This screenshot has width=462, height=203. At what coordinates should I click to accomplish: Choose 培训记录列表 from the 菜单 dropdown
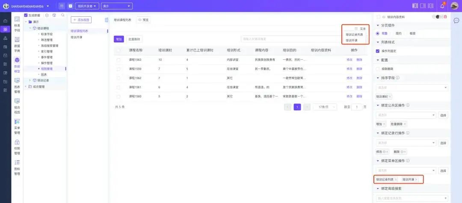tap(355, 35)
